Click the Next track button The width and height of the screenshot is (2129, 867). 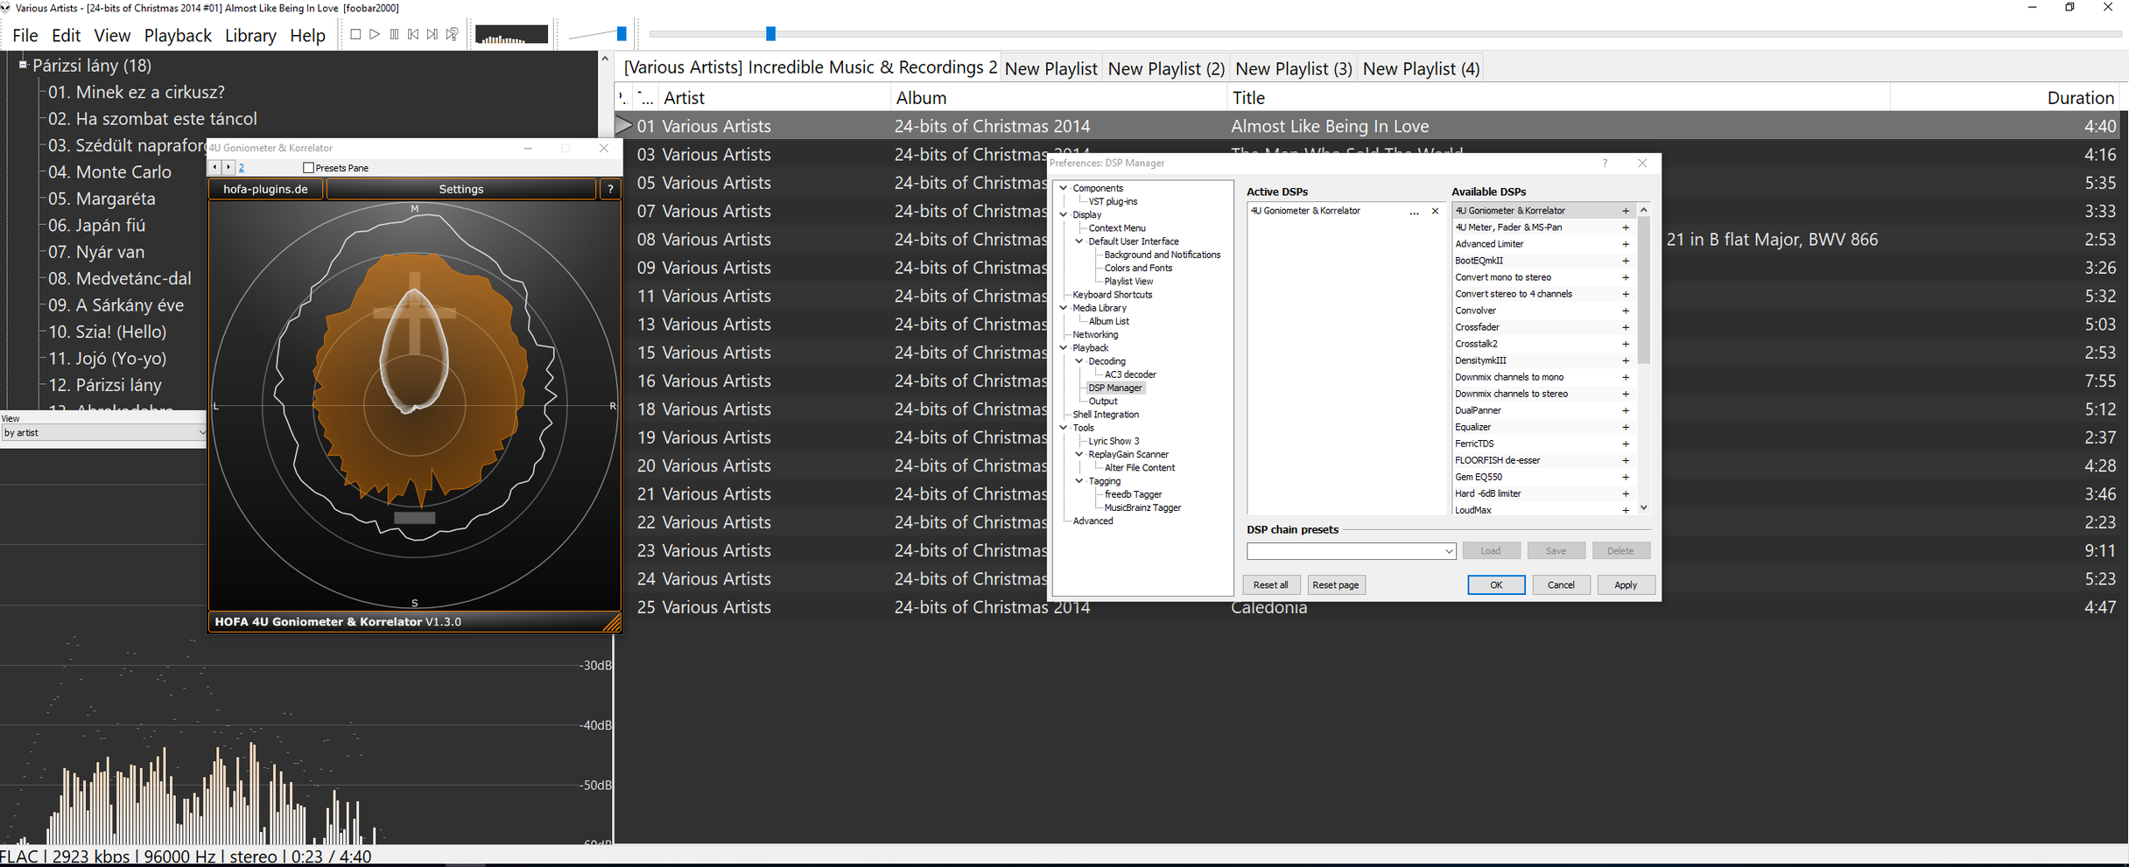coord(432,34)
